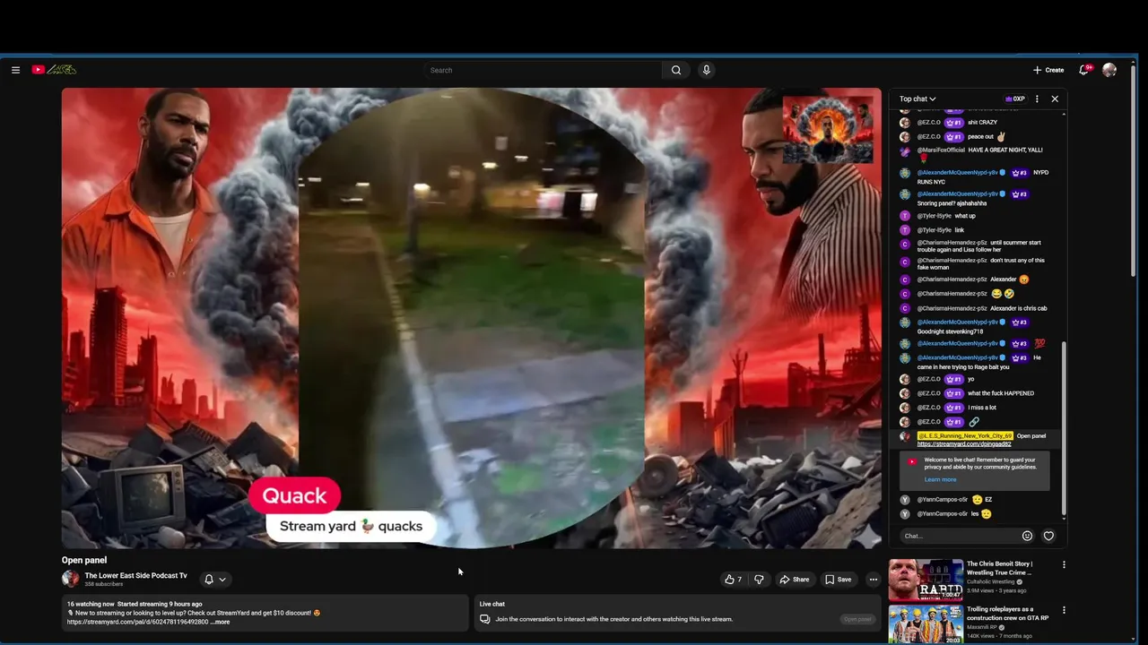Viewport: 1148px width, 645px height.
Task: Click the video player picture-in-picture artwork corner
Action: click(x=828, y=130)
